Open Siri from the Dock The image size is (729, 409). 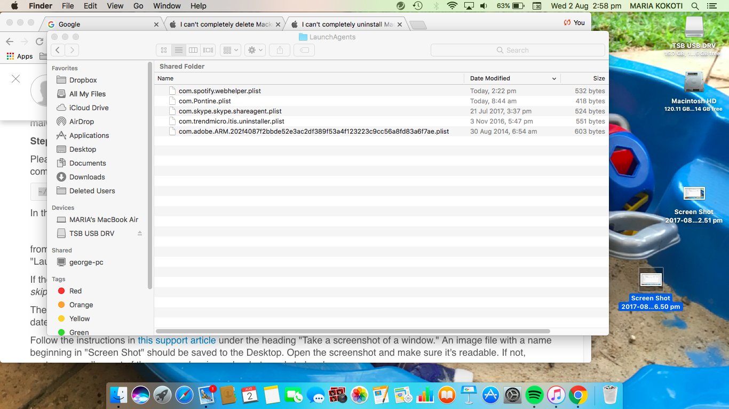pyautogui.click(x=140, y=395)
